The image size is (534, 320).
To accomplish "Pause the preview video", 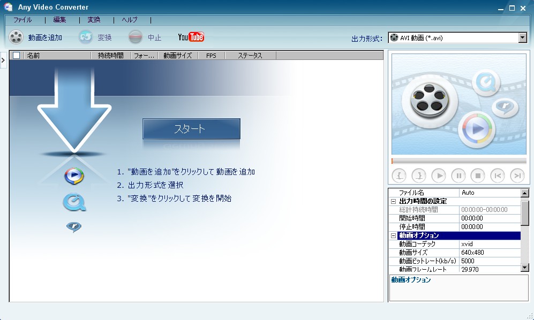I will click(x=458, y=176).
